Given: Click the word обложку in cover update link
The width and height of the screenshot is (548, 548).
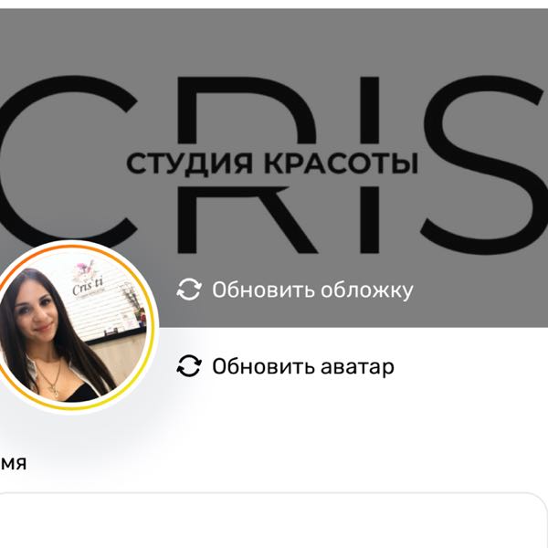Looking at the screenshot, I should 367,290.
